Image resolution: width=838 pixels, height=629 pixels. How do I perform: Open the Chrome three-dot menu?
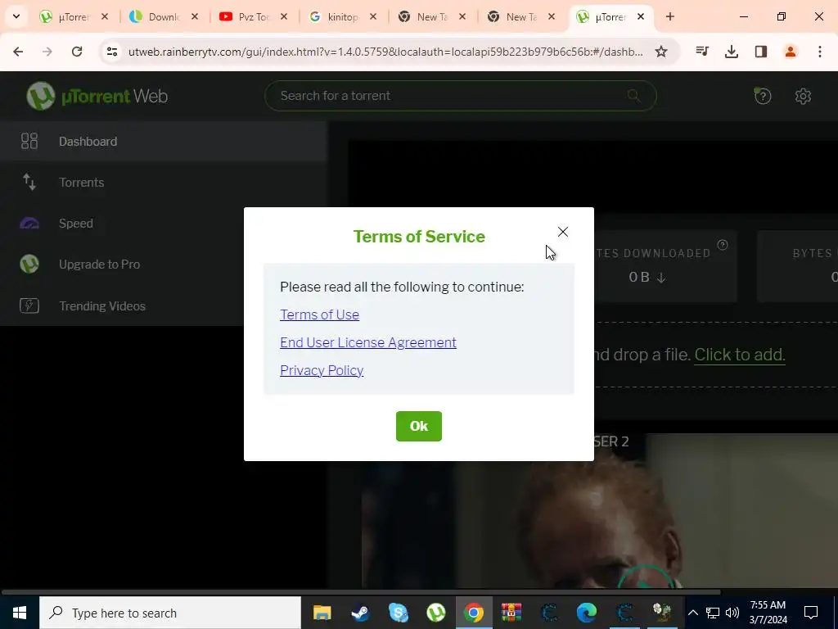(x=820, y=52)
